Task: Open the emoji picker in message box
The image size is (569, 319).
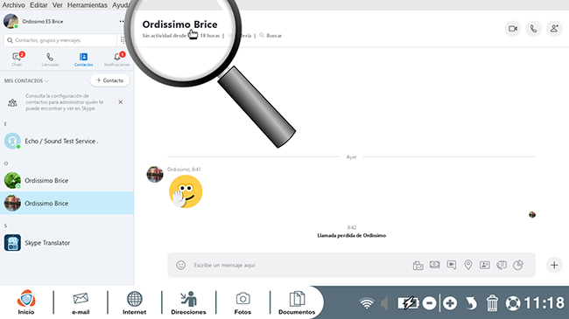Action: point(180,265)
